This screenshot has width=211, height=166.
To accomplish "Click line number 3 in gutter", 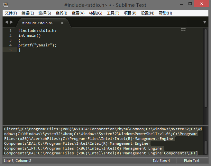I will coord(10,41).
